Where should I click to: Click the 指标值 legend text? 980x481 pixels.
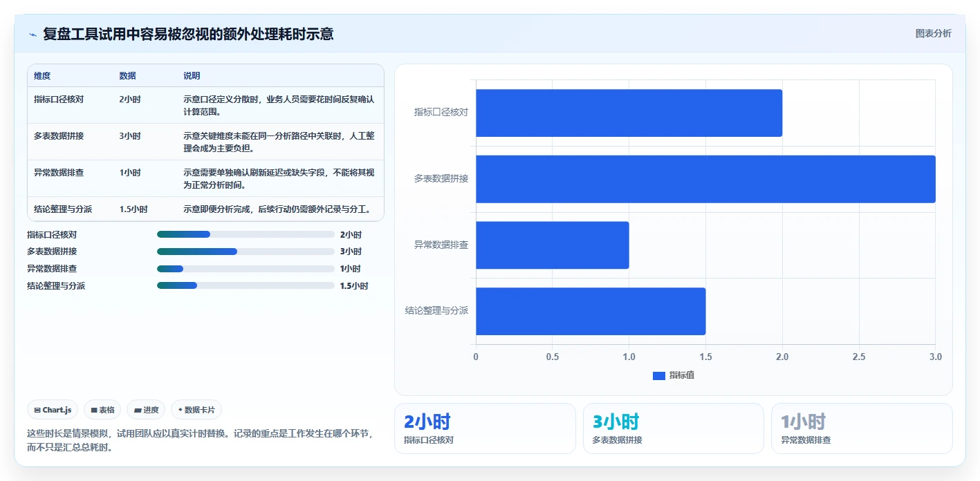[682, 375]
